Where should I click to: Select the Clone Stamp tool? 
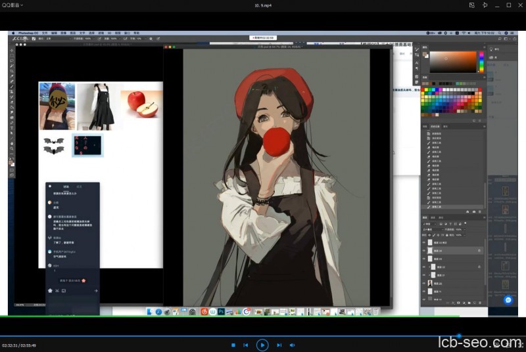[12, 91]
